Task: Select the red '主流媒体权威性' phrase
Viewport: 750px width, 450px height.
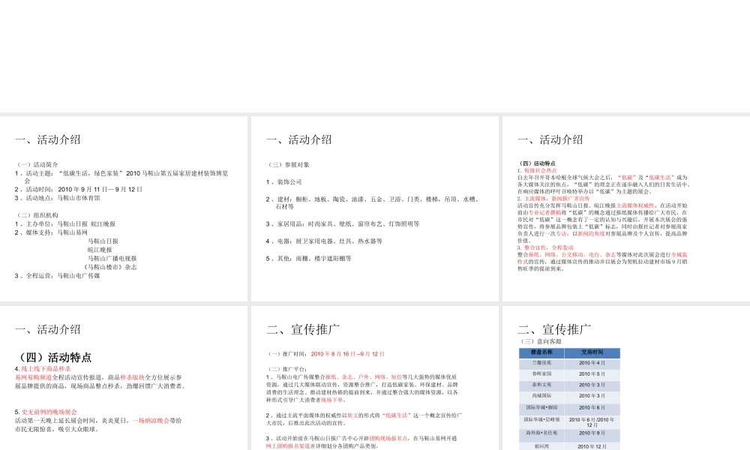Action: click(635, 205)
